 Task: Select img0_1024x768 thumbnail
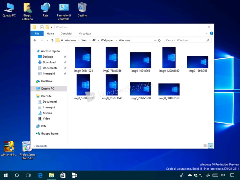click(140, 60)
